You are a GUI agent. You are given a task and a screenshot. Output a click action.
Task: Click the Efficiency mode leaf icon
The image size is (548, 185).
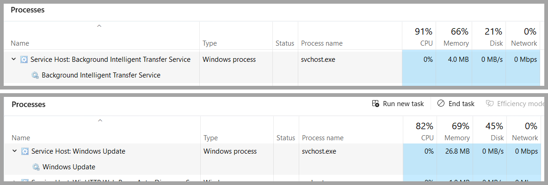pos(490,104)
